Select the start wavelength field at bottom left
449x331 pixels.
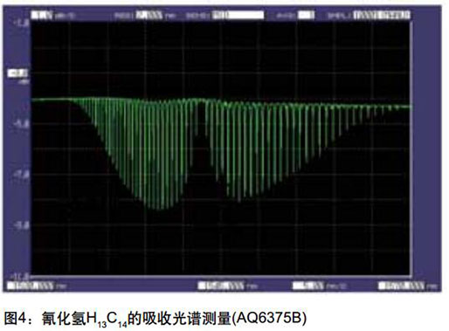point(31,286)
